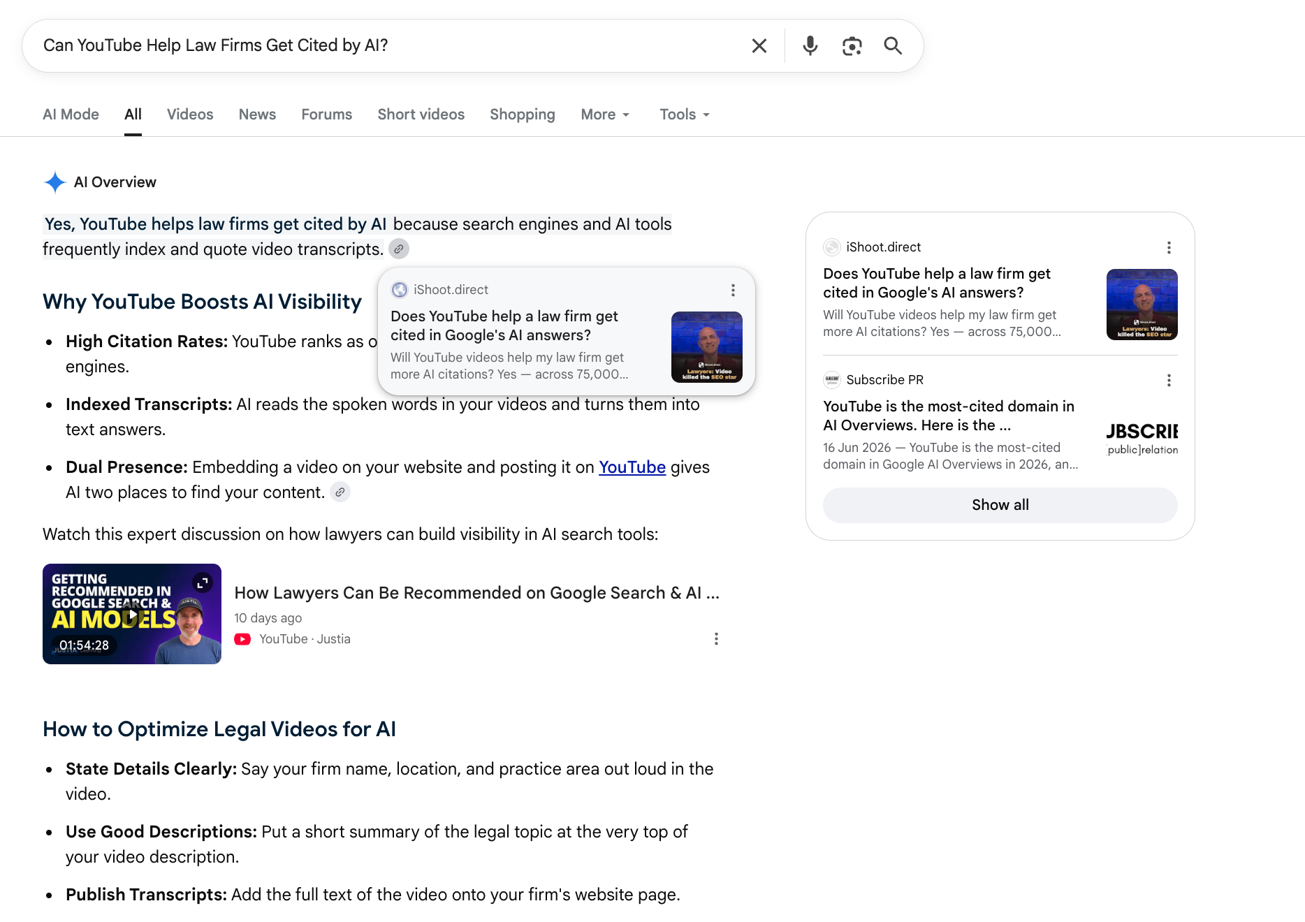Viewport: 1305px width, 922px height.
Task: Open 'How Lawyers Can Be Recommended' video title
Action: [476, 593]
